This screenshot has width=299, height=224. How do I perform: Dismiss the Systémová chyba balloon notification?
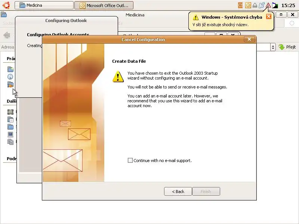(269, 16)
